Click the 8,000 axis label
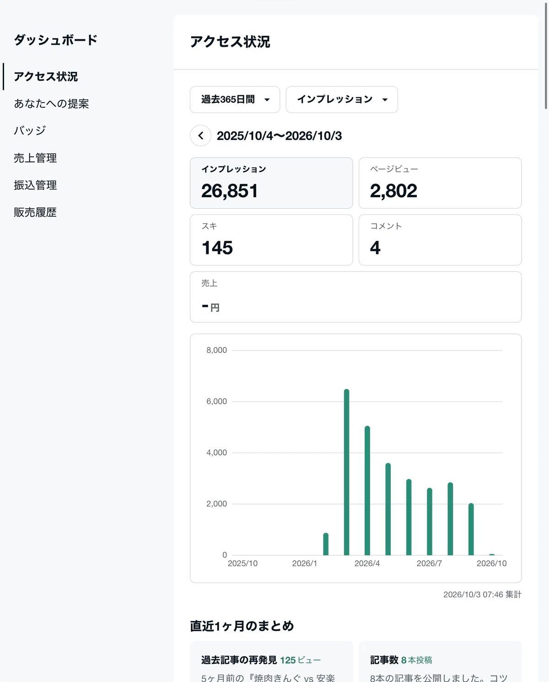Image resolution: width=549 pixels, height=682 pixels. tap(216, 350)
